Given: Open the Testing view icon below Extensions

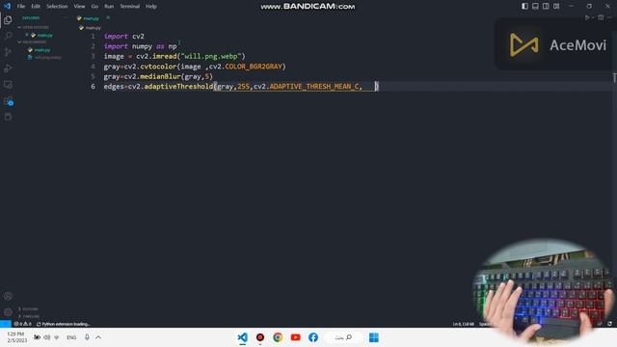Looking at the screenshot, I should pos(8,117).
